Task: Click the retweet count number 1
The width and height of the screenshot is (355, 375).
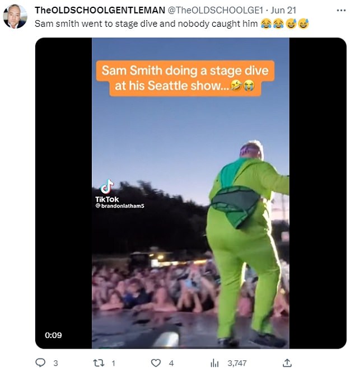Action: pos(113,363)
